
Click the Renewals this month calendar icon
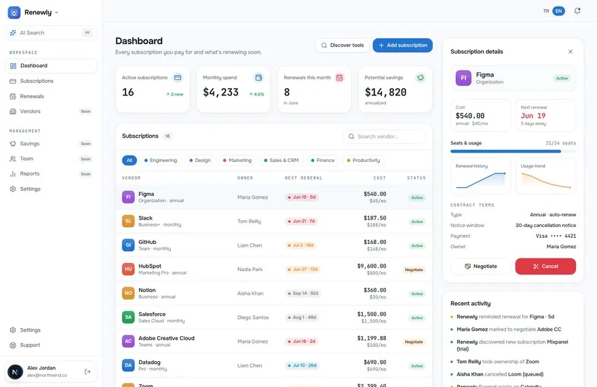340,78
